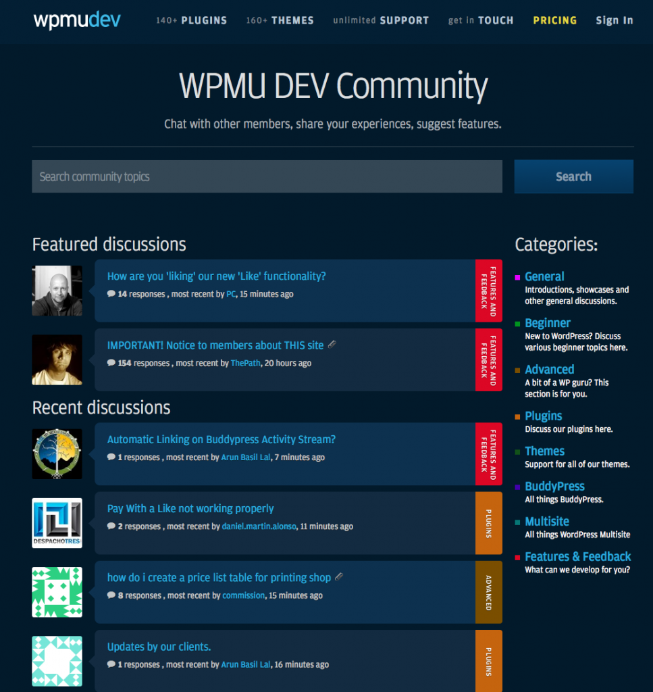Screen dimensions: 653x692
Task: Open Arun Basil Lal on the Updates row
Action: 246,665
